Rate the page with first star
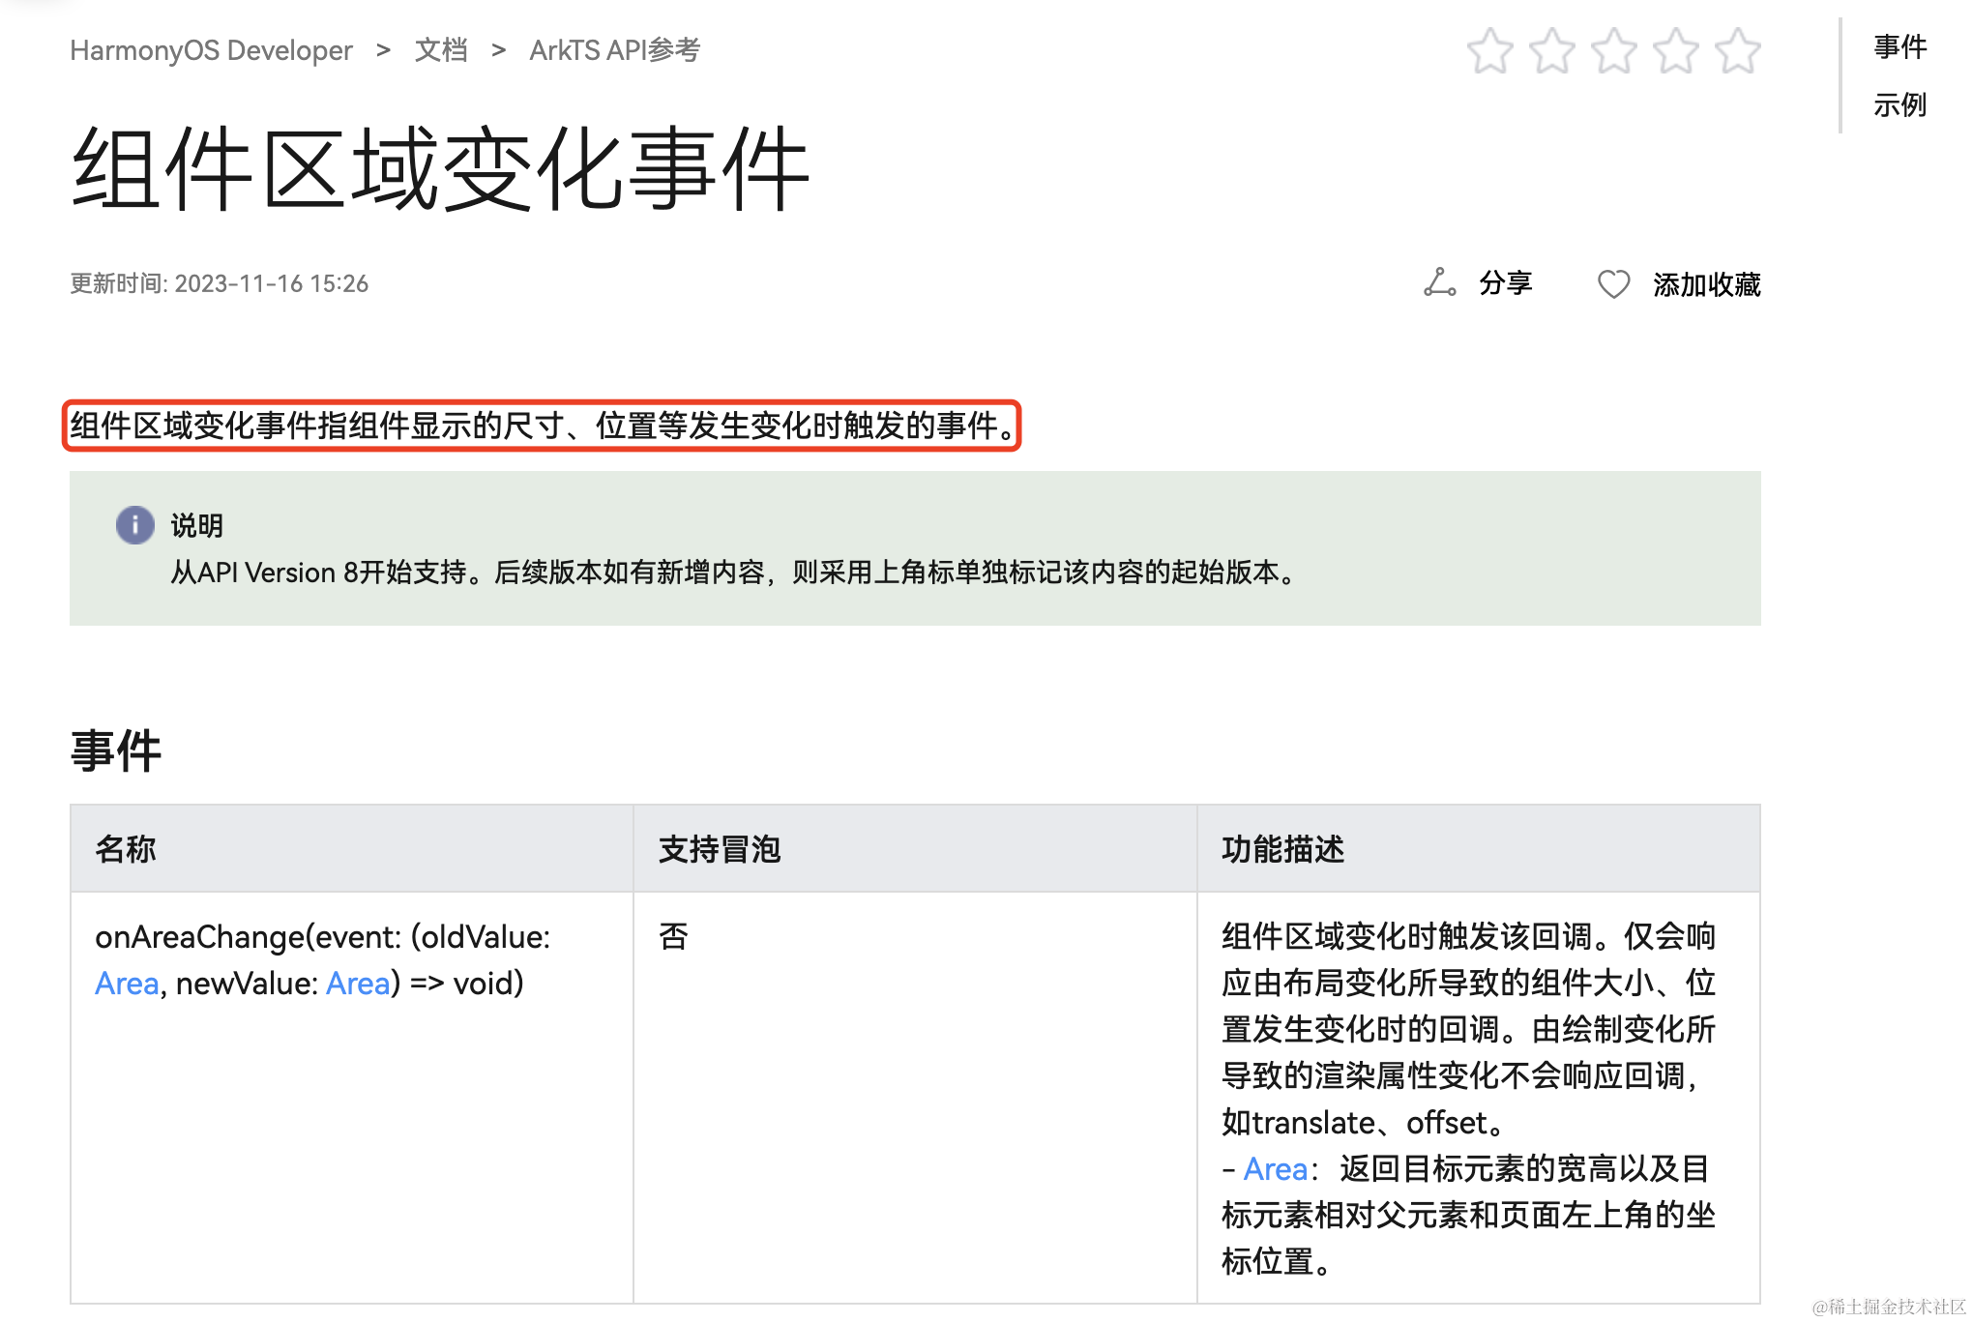The height and width of the screenshot is (1323, 1973). coord(1489,51)
